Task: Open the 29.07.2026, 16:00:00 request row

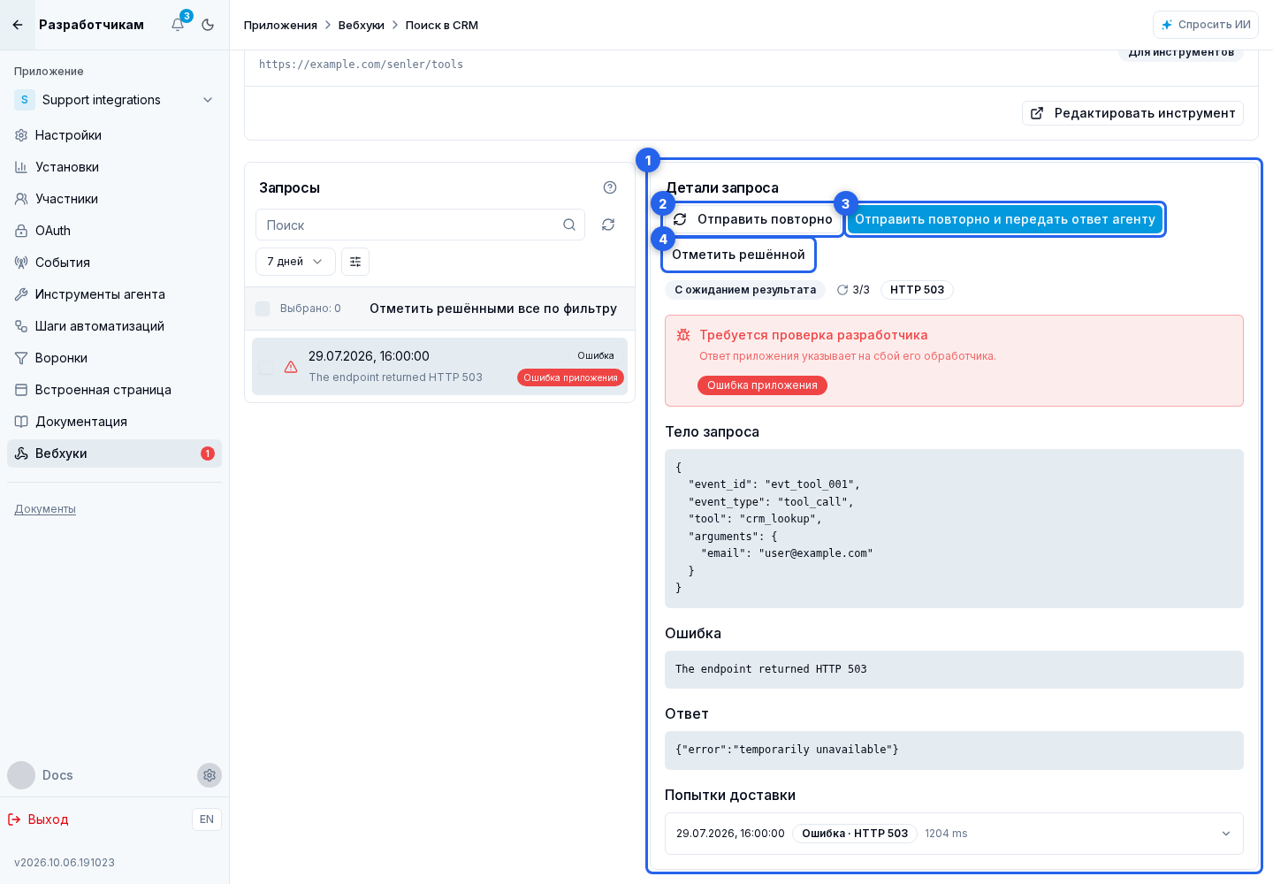Action: pyautogui.click(x=439, y=367)
